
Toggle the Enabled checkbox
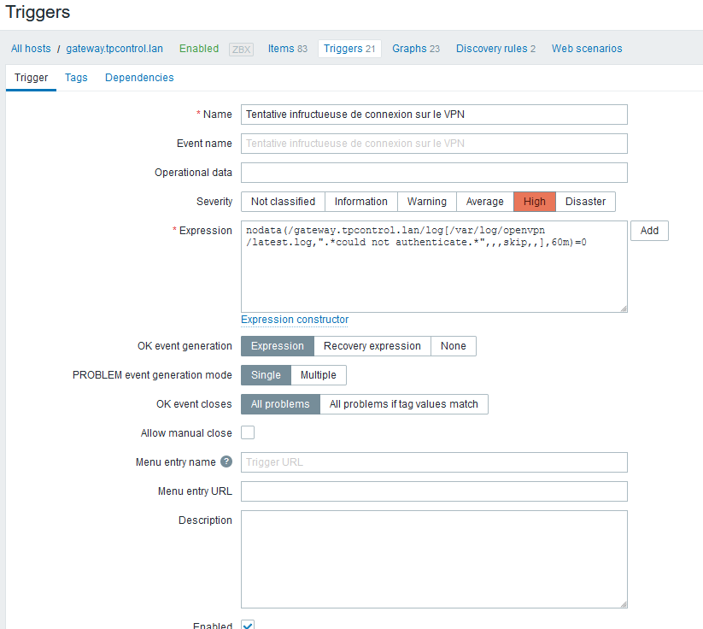tap(248, 625)
